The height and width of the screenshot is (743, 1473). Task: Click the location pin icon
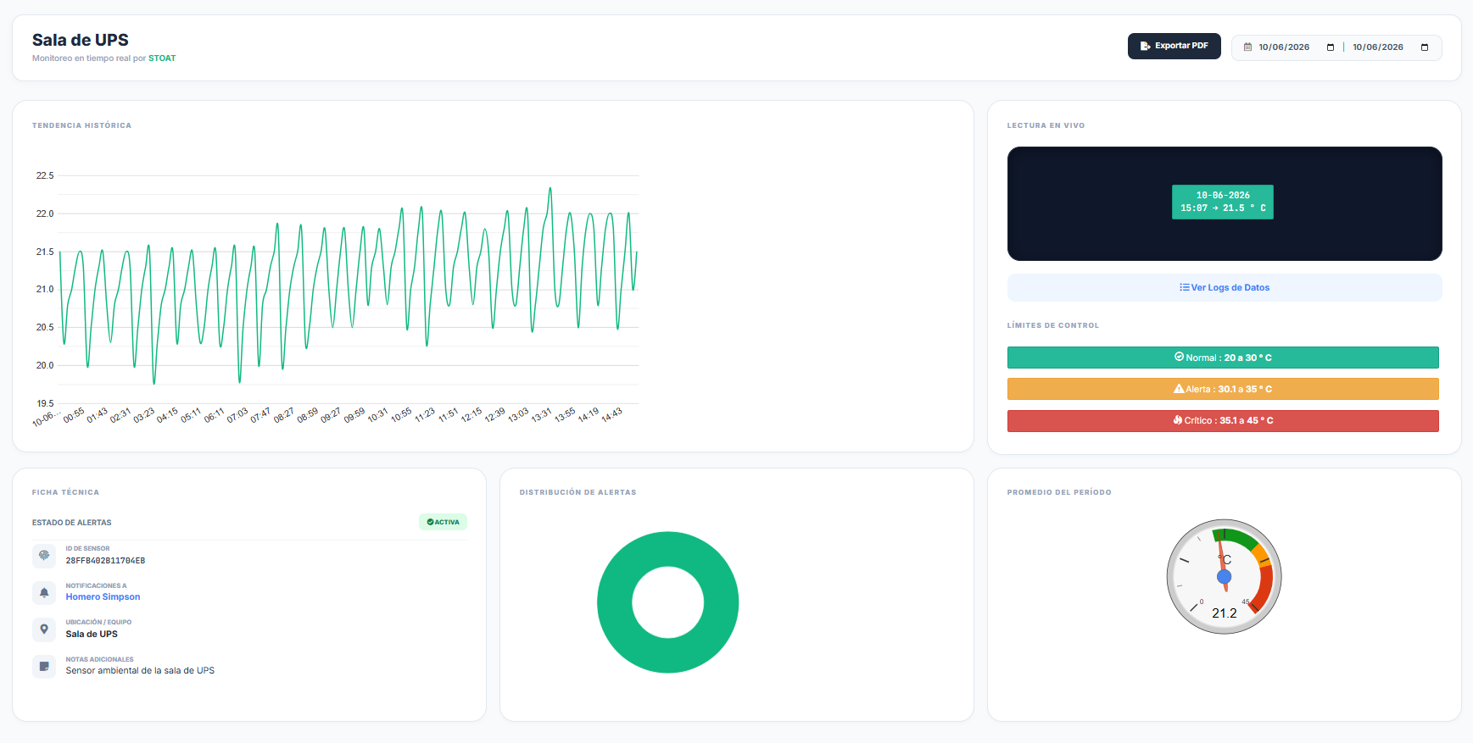(x=44, y=629)
